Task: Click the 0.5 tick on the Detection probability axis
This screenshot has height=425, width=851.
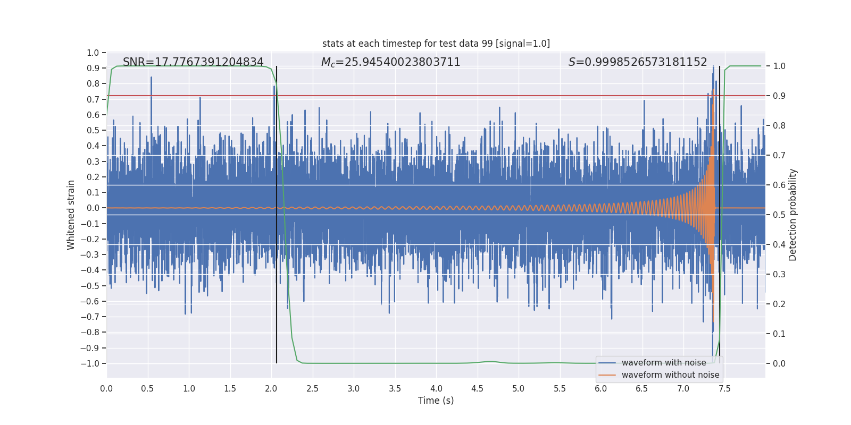Action: tap(779, 215)
